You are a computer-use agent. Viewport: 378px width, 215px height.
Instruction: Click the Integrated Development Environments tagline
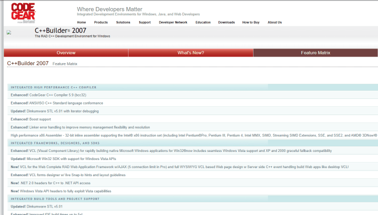tap(138, 14)
